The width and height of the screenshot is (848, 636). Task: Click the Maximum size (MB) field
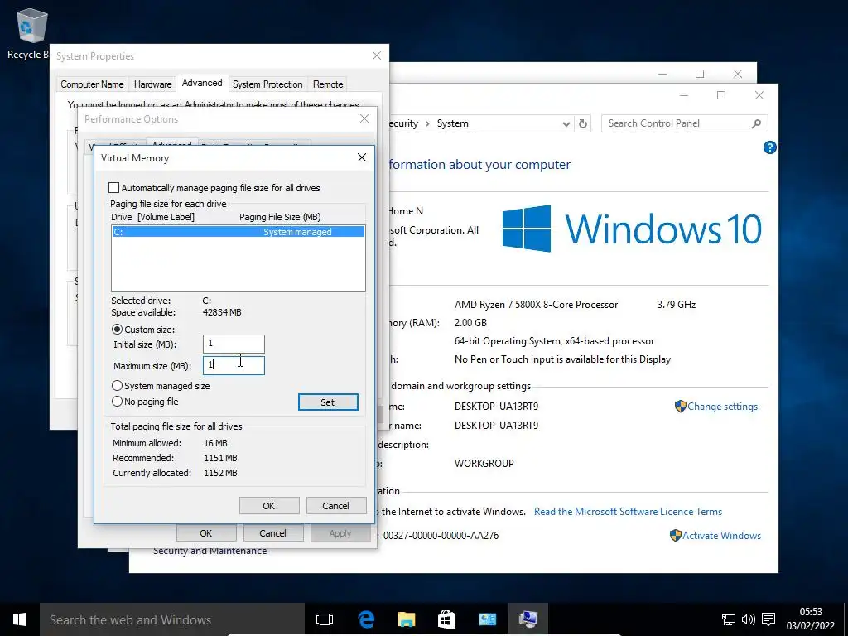pos(234,365)
